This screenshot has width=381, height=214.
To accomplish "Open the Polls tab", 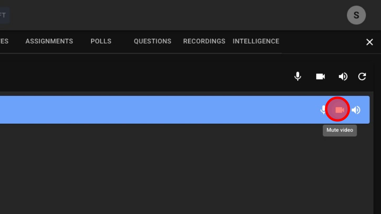I will pos(101,41).
